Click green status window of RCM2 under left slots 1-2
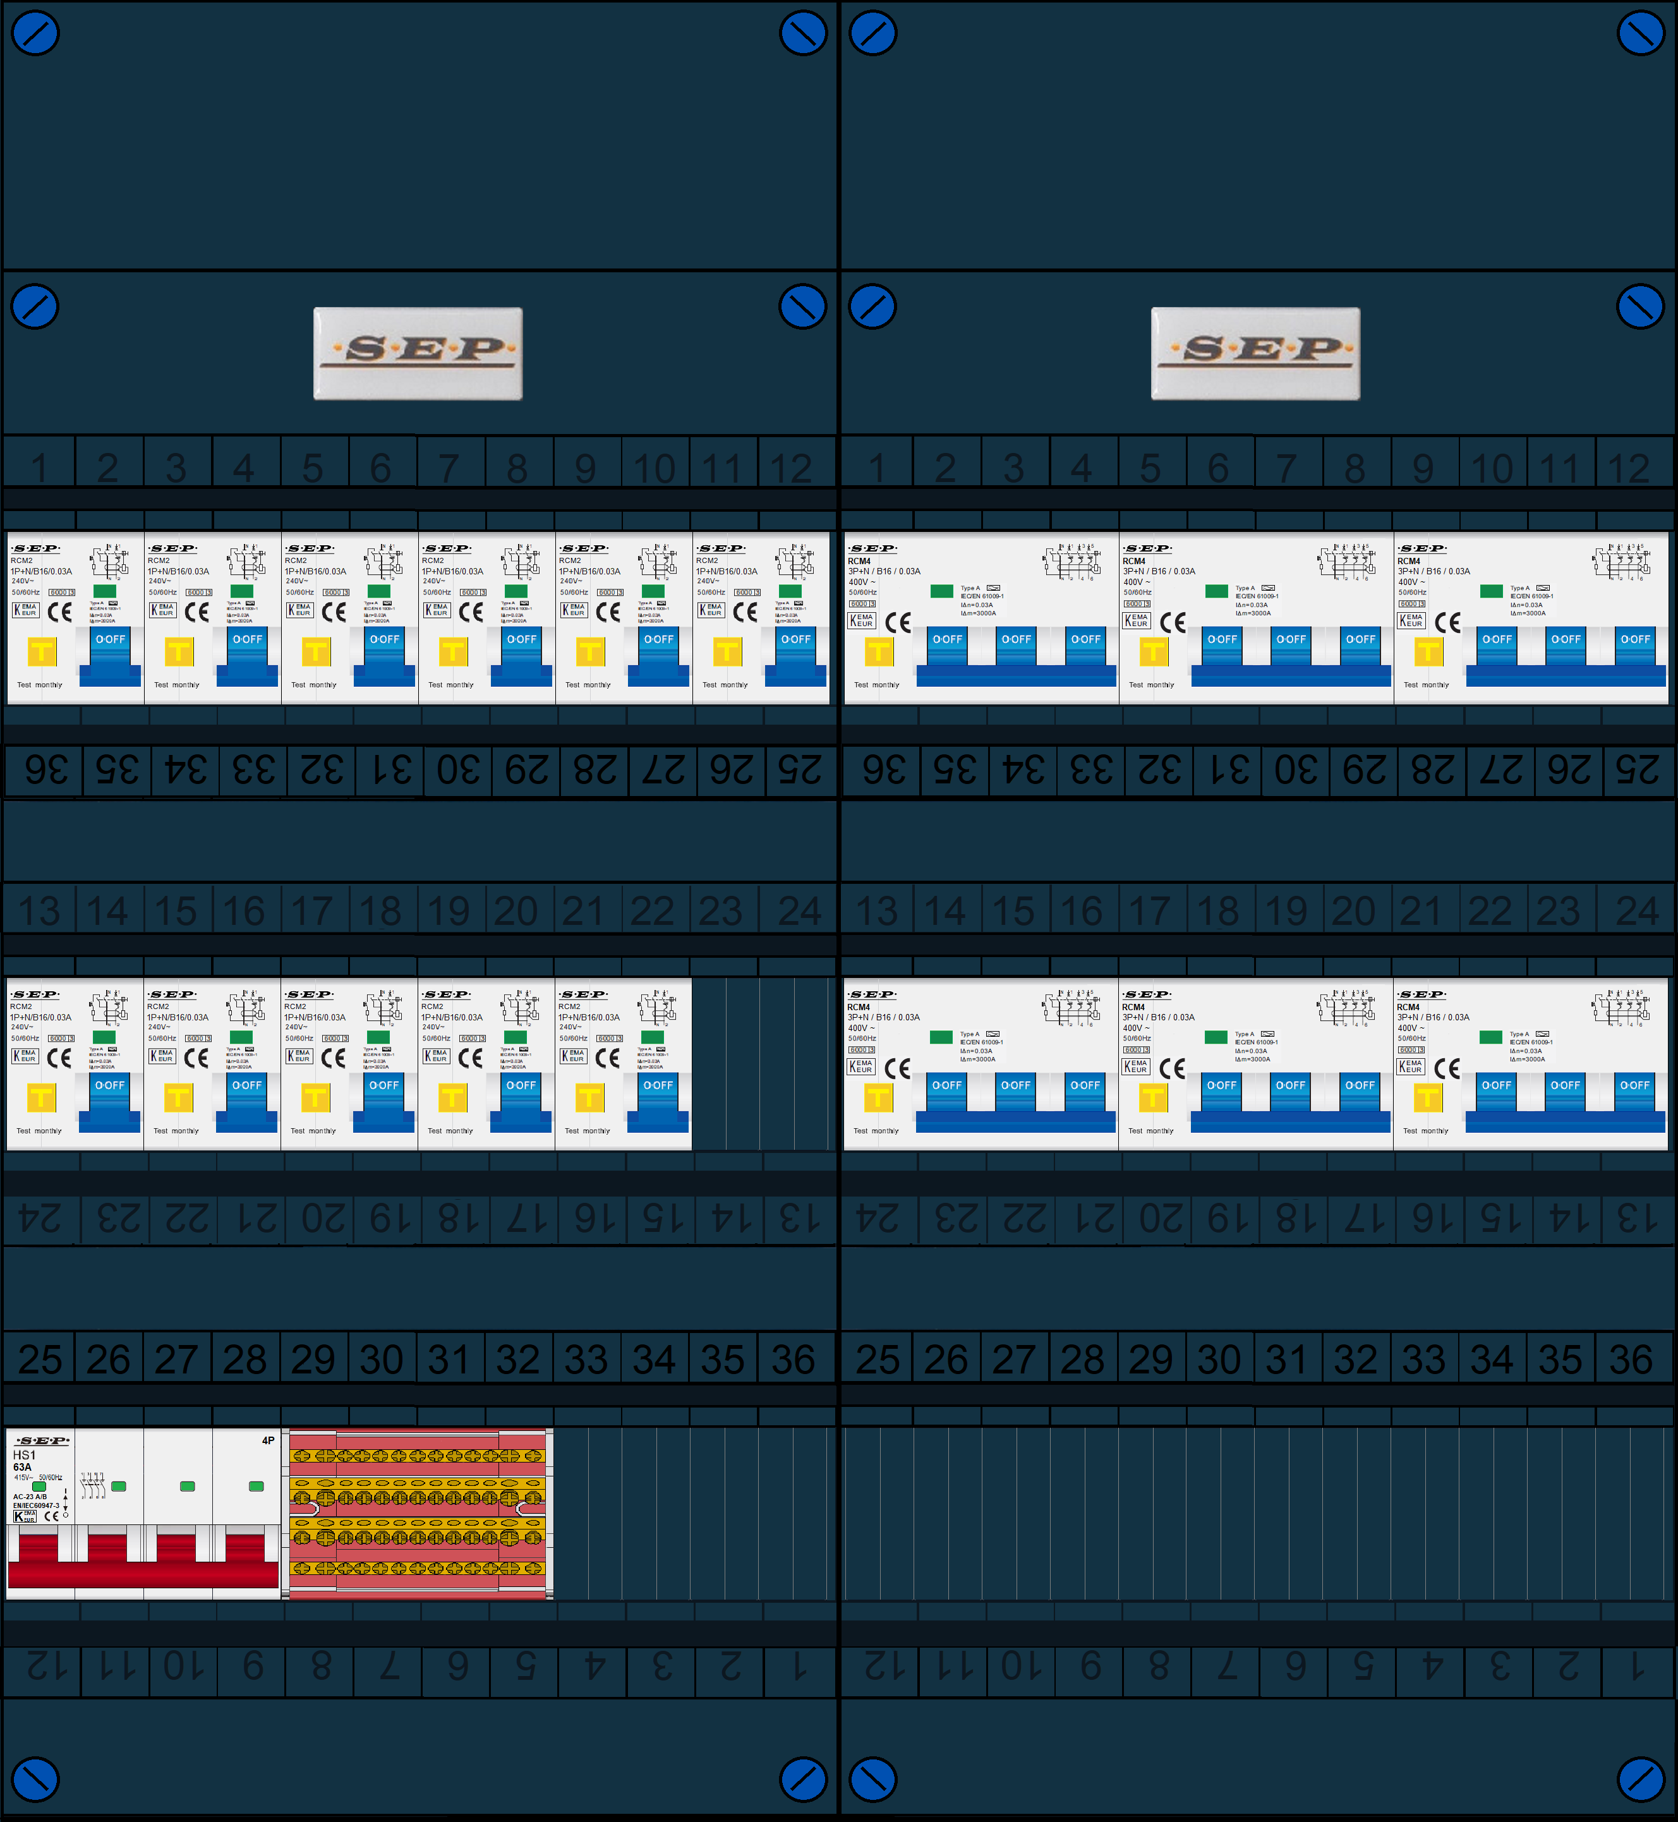This screenshot has height=1822, width=1678. click(106, 591)
